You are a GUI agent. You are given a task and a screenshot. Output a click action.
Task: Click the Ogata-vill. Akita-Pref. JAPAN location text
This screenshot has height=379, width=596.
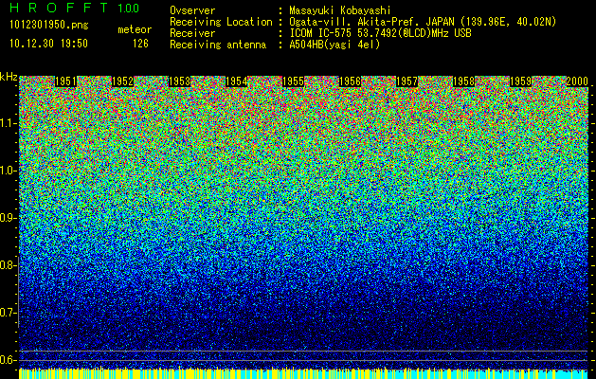[x=423, y=22]
